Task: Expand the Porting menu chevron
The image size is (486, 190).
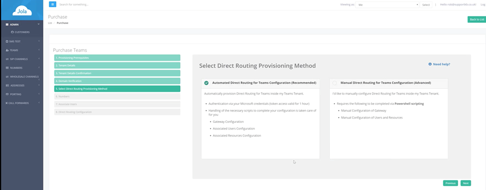Action: tap(39, 94)
